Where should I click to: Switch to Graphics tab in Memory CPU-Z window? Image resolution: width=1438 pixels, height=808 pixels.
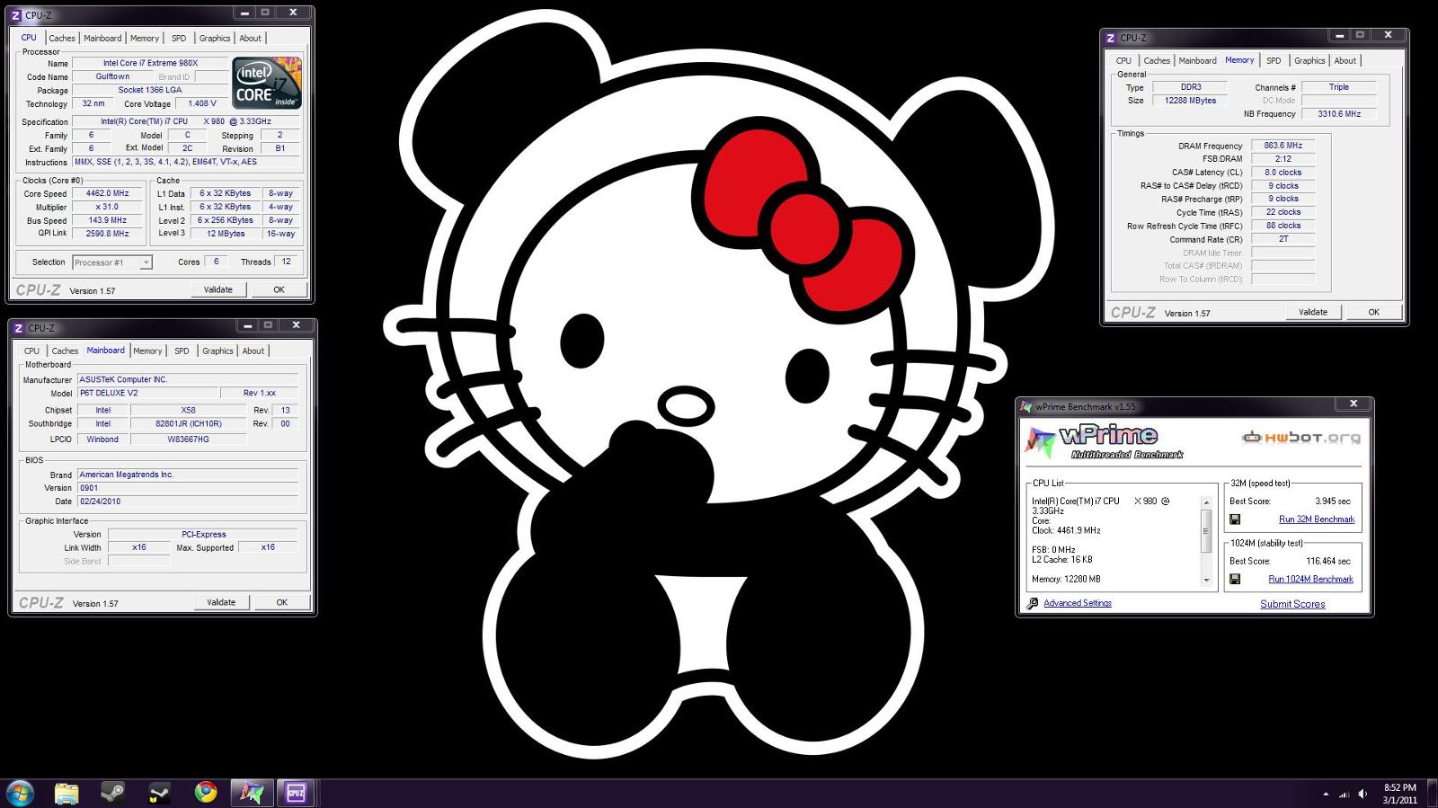[1309, 60]
